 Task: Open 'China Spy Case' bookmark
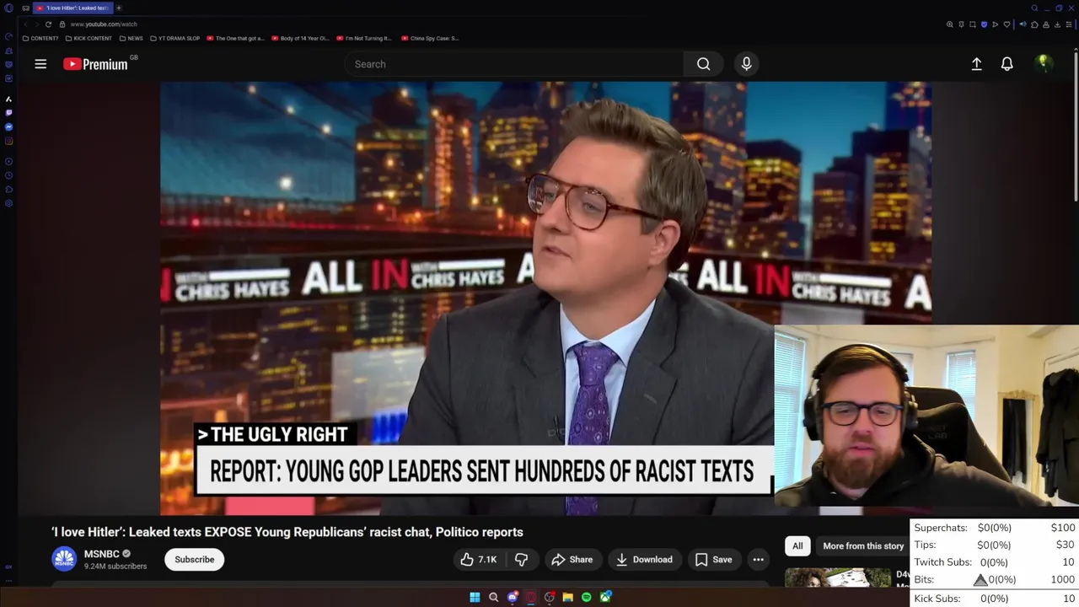coord(430,38)
